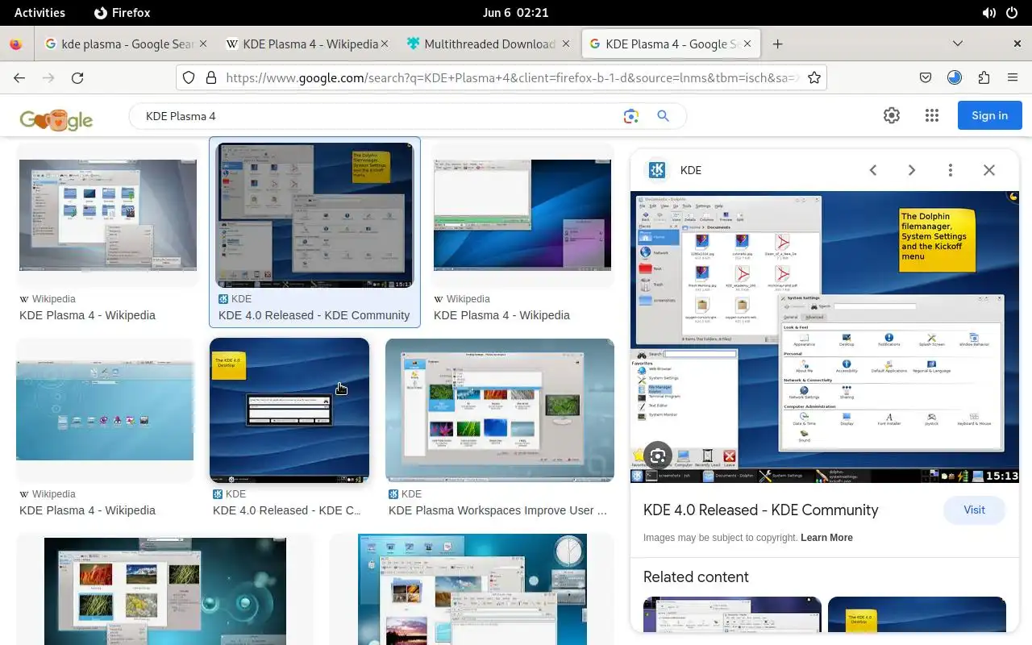Open the Google apps grid
Viewport: 1032px width, 645px height.
tap(932, 115)
